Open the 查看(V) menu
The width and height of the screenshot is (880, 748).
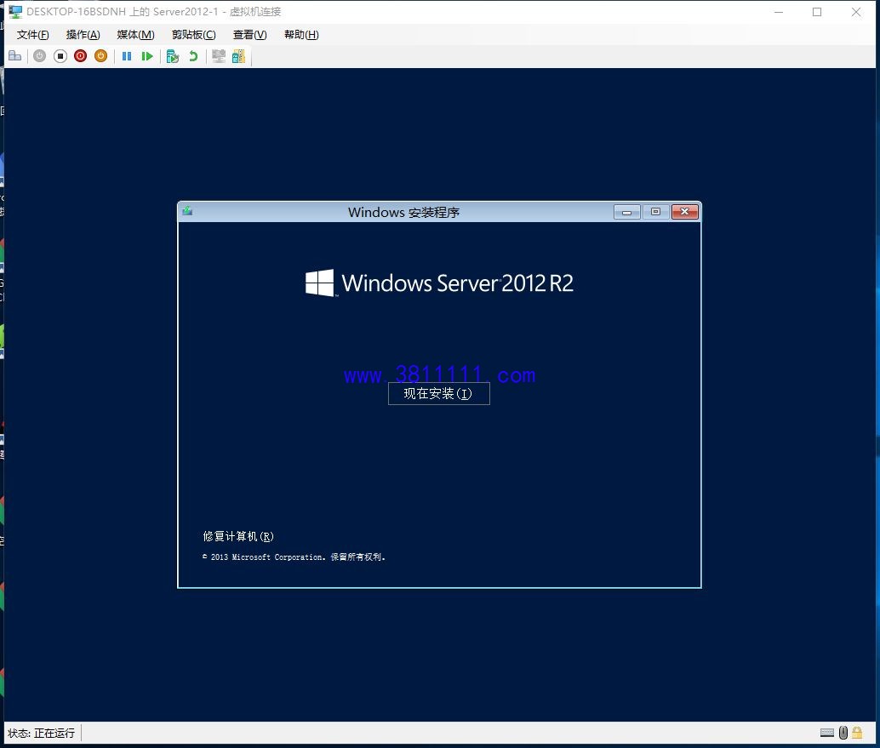pyautogui.click(x=249, y=35)
